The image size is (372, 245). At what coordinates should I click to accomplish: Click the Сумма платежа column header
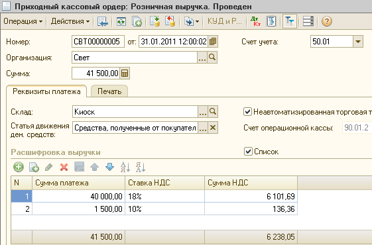click(78, 183)
